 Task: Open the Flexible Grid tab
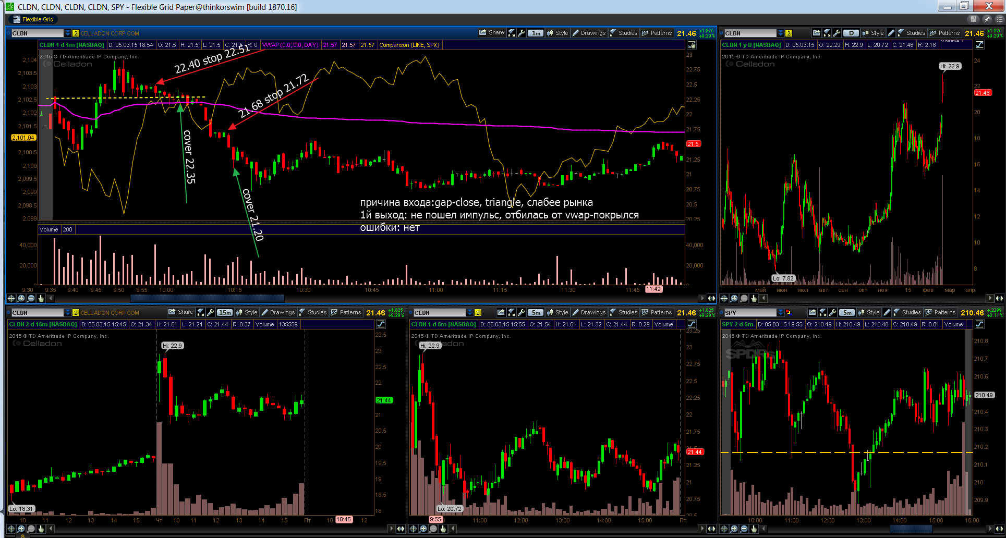[x=33, y=19]
